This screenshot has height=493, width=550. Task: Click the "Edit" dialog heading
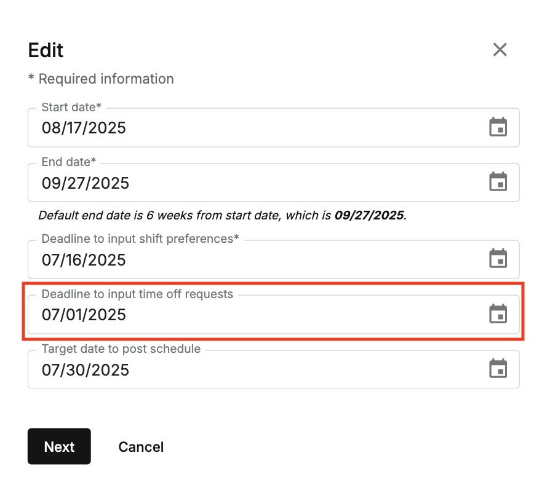coord(46,50)
